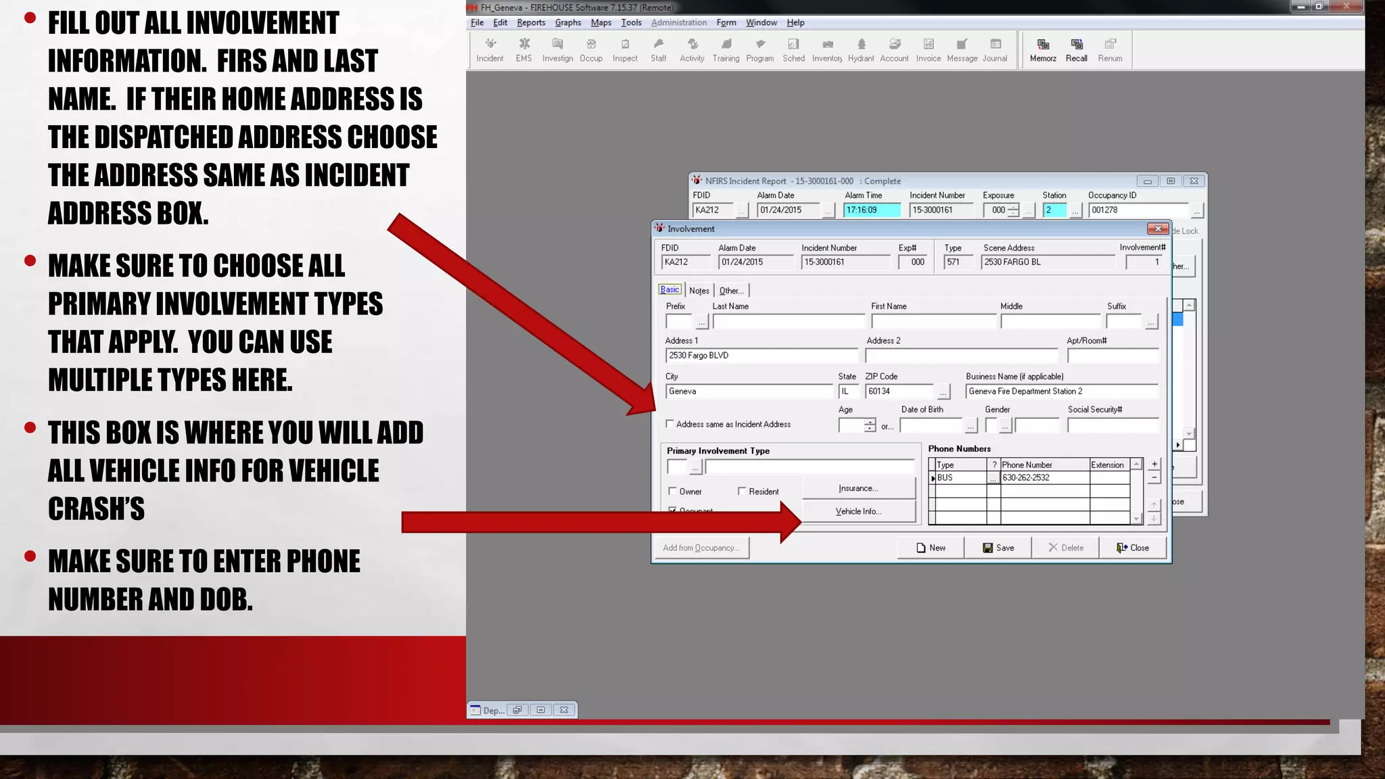Open the Maps menu
Image resolution: width=1385 pixels, height=779 pixels.
tap(601, 22)
